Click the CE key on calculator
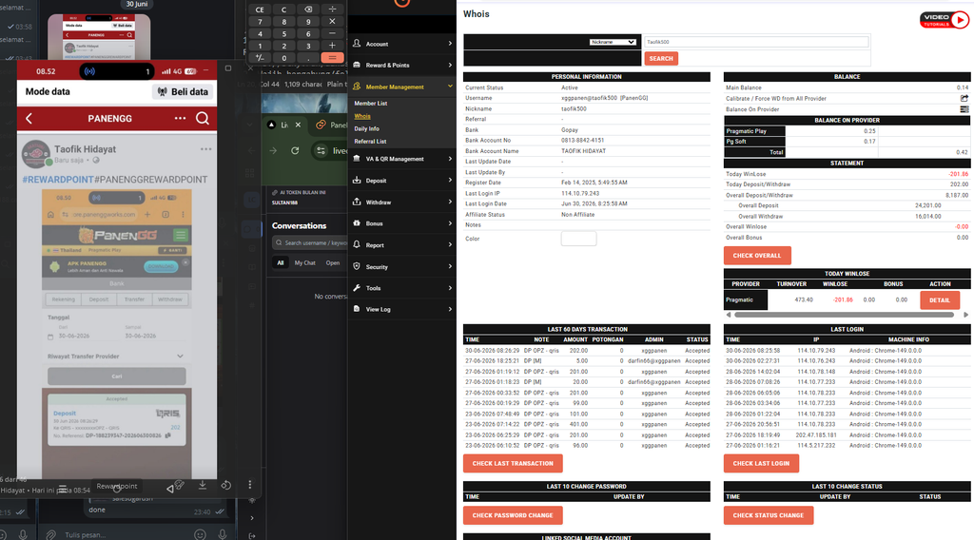This screenshot has height=540, width=974. tap(260, 10)
